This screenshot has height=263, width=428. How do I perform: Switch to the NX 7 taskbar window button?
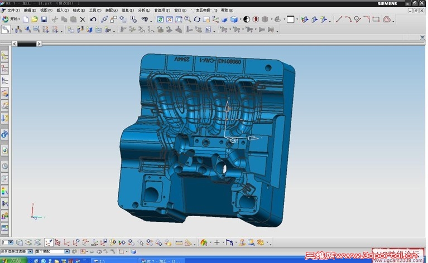point(161,261)
